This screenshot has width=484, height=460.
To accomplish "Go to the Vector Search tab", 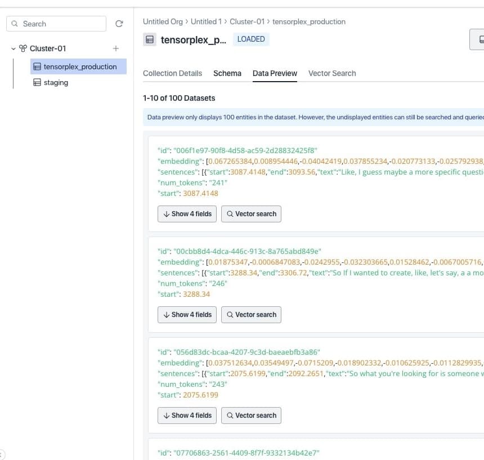I will pos(332,73).
